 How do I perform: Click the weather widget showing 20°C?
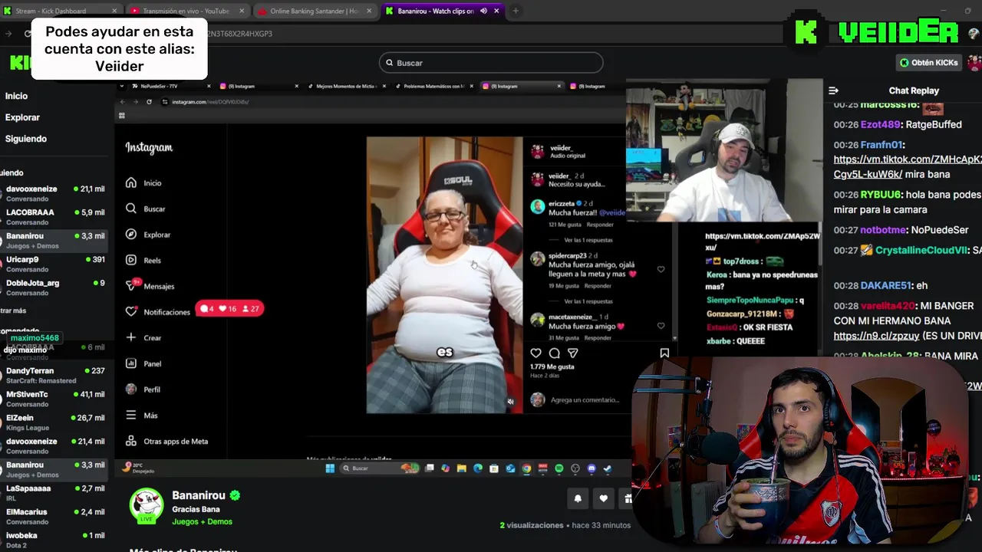tap(138, 468)
